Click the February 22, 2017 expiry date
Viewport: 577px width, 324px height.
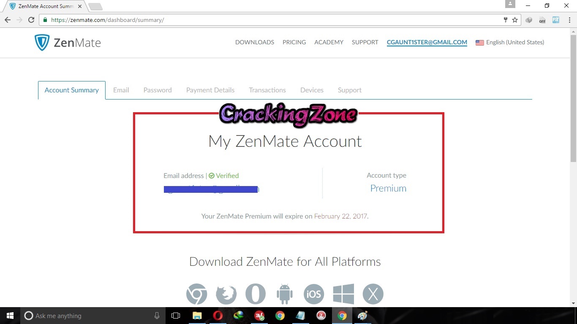point(340,216)
